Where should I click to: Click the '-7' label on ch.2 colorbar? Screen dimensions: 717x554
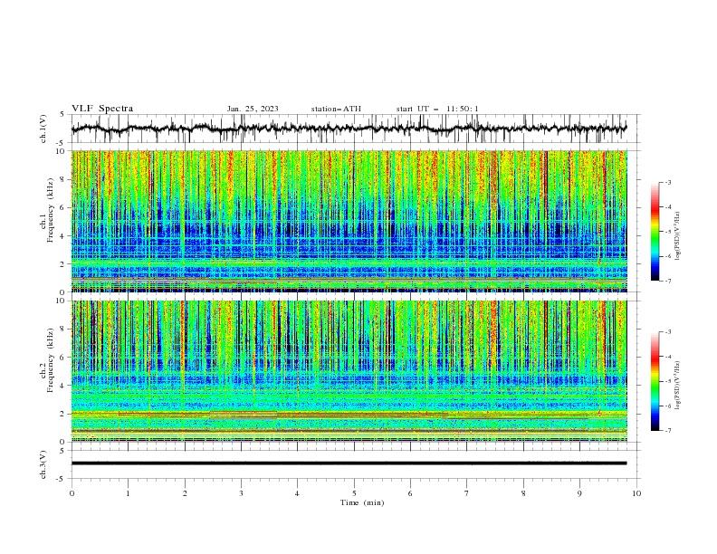(668, 431)
